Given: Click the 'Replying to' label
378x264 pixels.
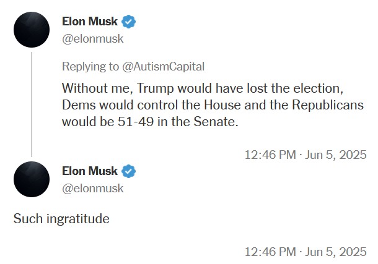Looking at the screenshot, I should [x=92, y=66].
